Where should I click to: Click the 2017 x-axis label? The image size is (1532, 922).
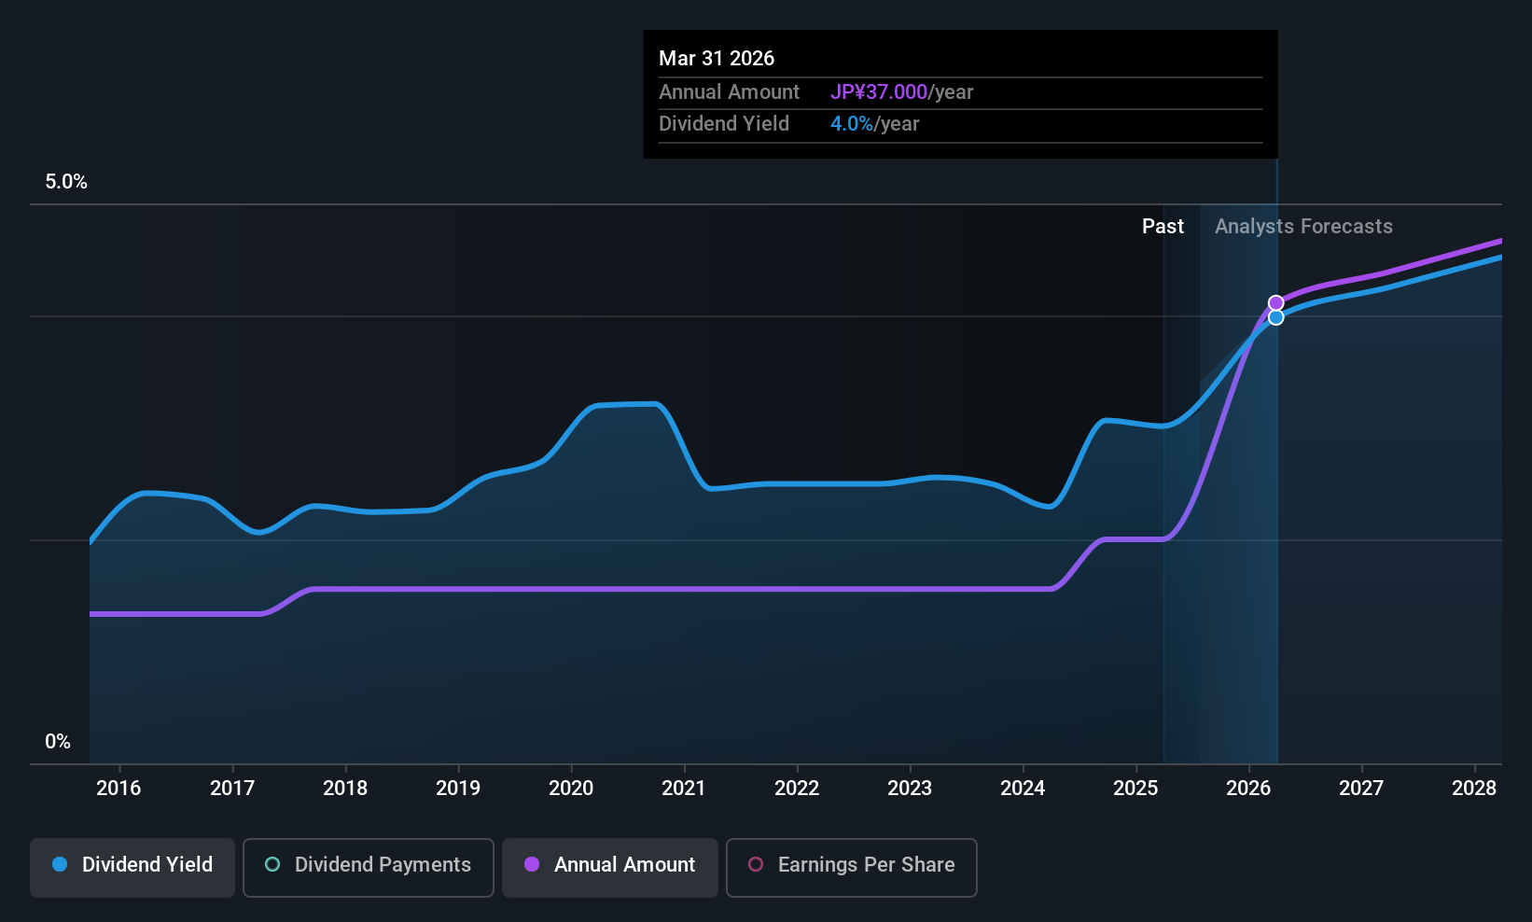pyautogui.click(x=232, y=789)
